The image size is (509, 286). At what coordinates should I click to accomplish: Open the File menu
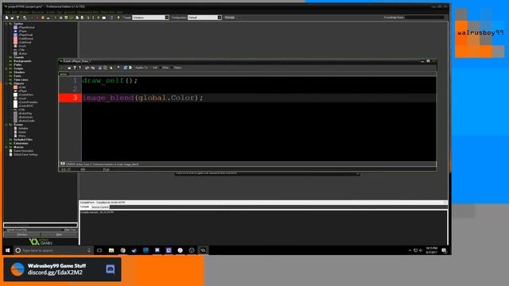pos(8,13)
